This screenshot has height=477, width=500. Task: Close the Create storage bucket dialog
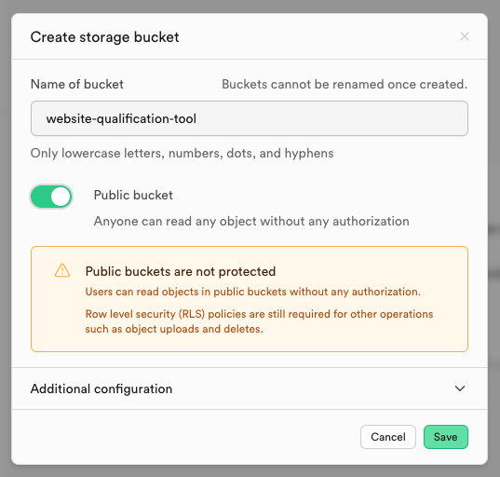point(465,36)
